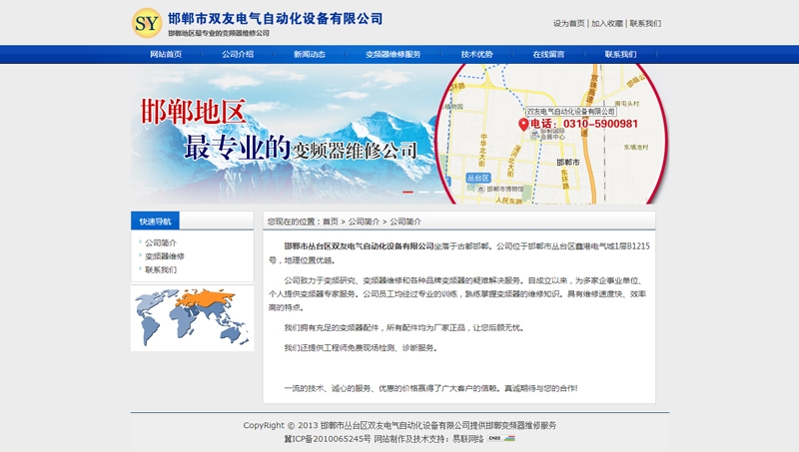Select 变频器维修服务 in the blue navbar
This screenshot has height=452, width=799.
coord(393,54)
